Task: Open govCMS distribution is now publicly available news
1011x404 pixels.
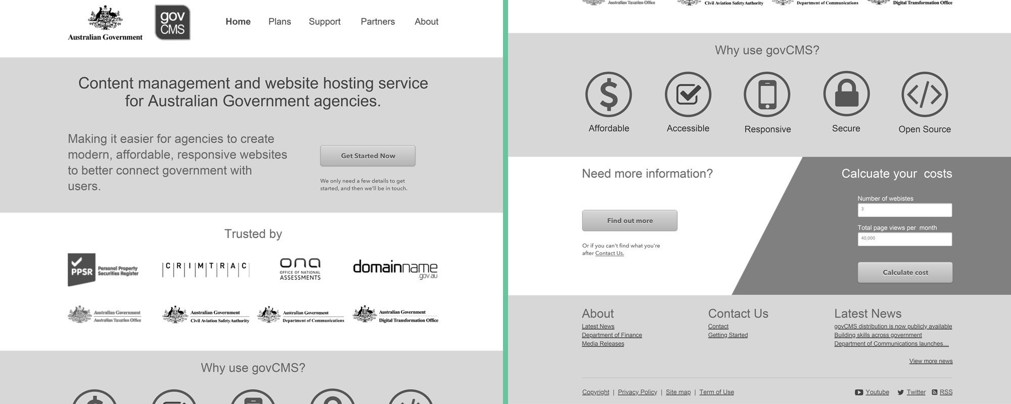Action: [893, 327]
